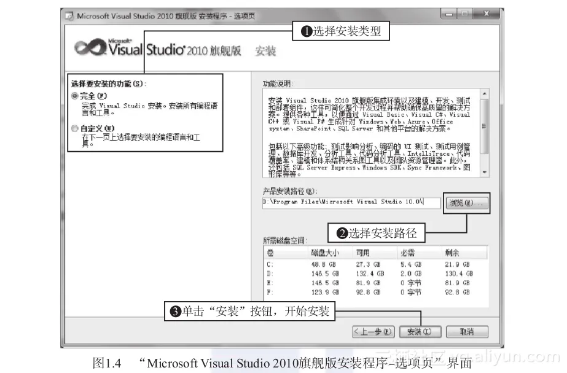Click the 上一步 (Previous) button

tap(373, 331)
